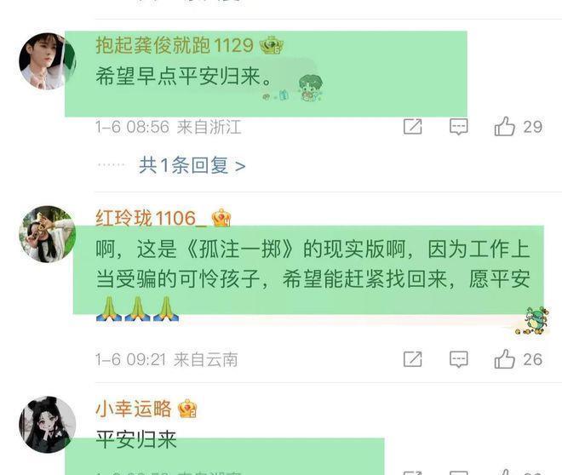View the avatar of 小幸运略
This screenshot has width=562, height=475.
pos(48,425)
